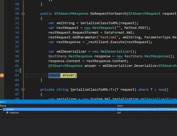Click the green change marker at line 42

click(x=21, y=70)
